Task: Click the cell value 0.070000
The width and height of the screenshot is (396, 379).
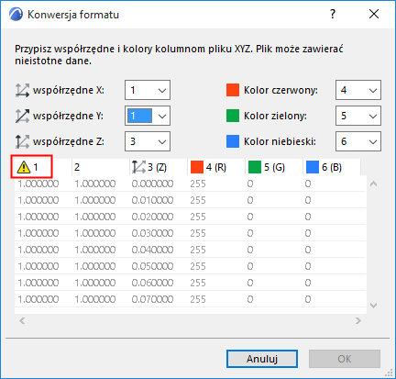Action: coord(152,299)
